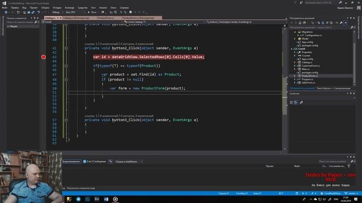Open the Правка menu
This screenshot has height=203, width=362.
tap(15, 7)
